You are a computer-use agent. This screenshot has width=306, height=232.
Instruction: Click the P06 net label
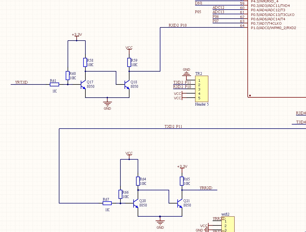216,16
